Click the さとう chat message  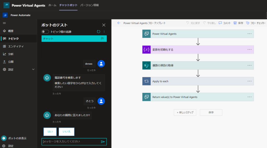coord(90,101)
